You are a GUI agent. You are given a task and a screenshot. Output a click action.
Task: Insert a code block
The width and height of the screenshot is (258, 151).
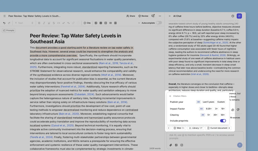coord(106,23)
